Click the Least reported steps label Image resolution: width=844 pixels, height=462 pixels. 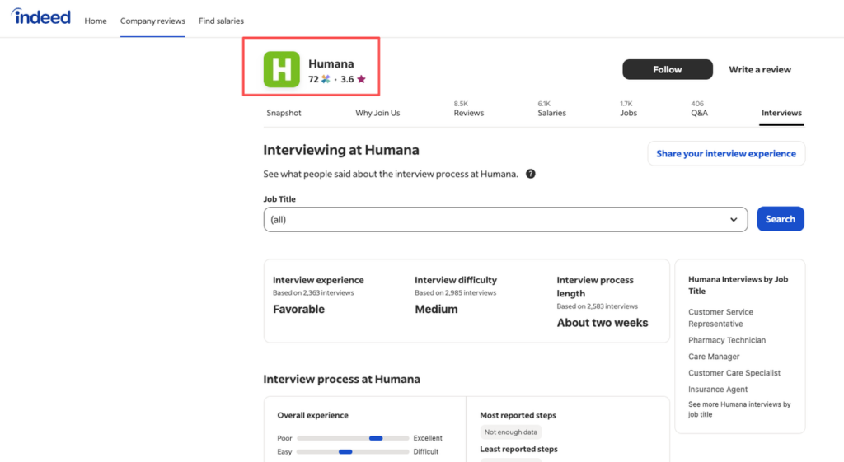(518, 449)
